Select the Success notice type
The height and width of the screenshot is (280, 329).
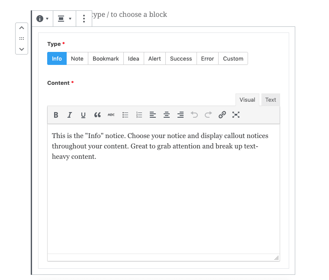pos(181,58)
